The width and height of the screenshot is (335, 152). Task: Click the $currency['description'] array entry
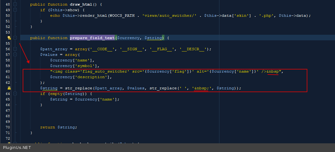click(80, 77)
